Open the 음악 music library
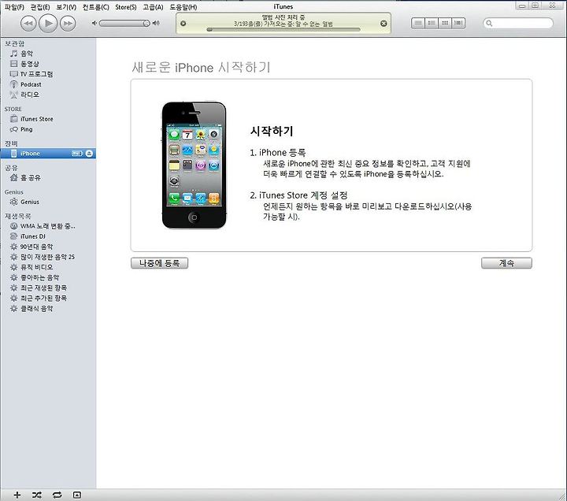Screen dimensions: 567x501 tap(27, 54)
